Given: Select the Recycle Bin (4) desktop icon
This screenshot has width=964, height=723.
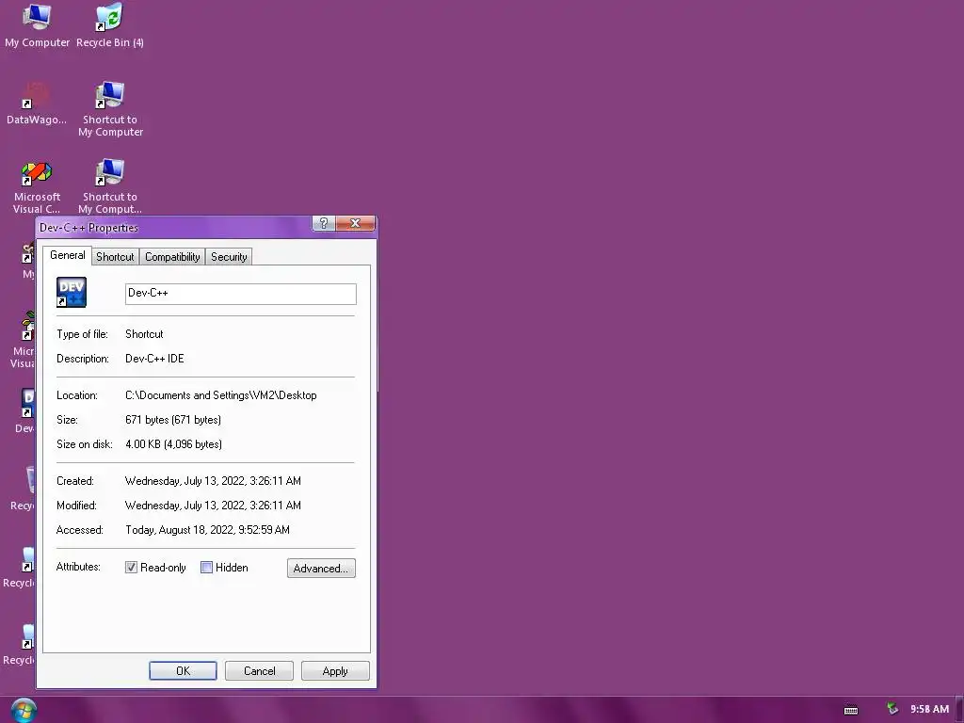Looking at the screenshot, I should (x=110, y=25).
